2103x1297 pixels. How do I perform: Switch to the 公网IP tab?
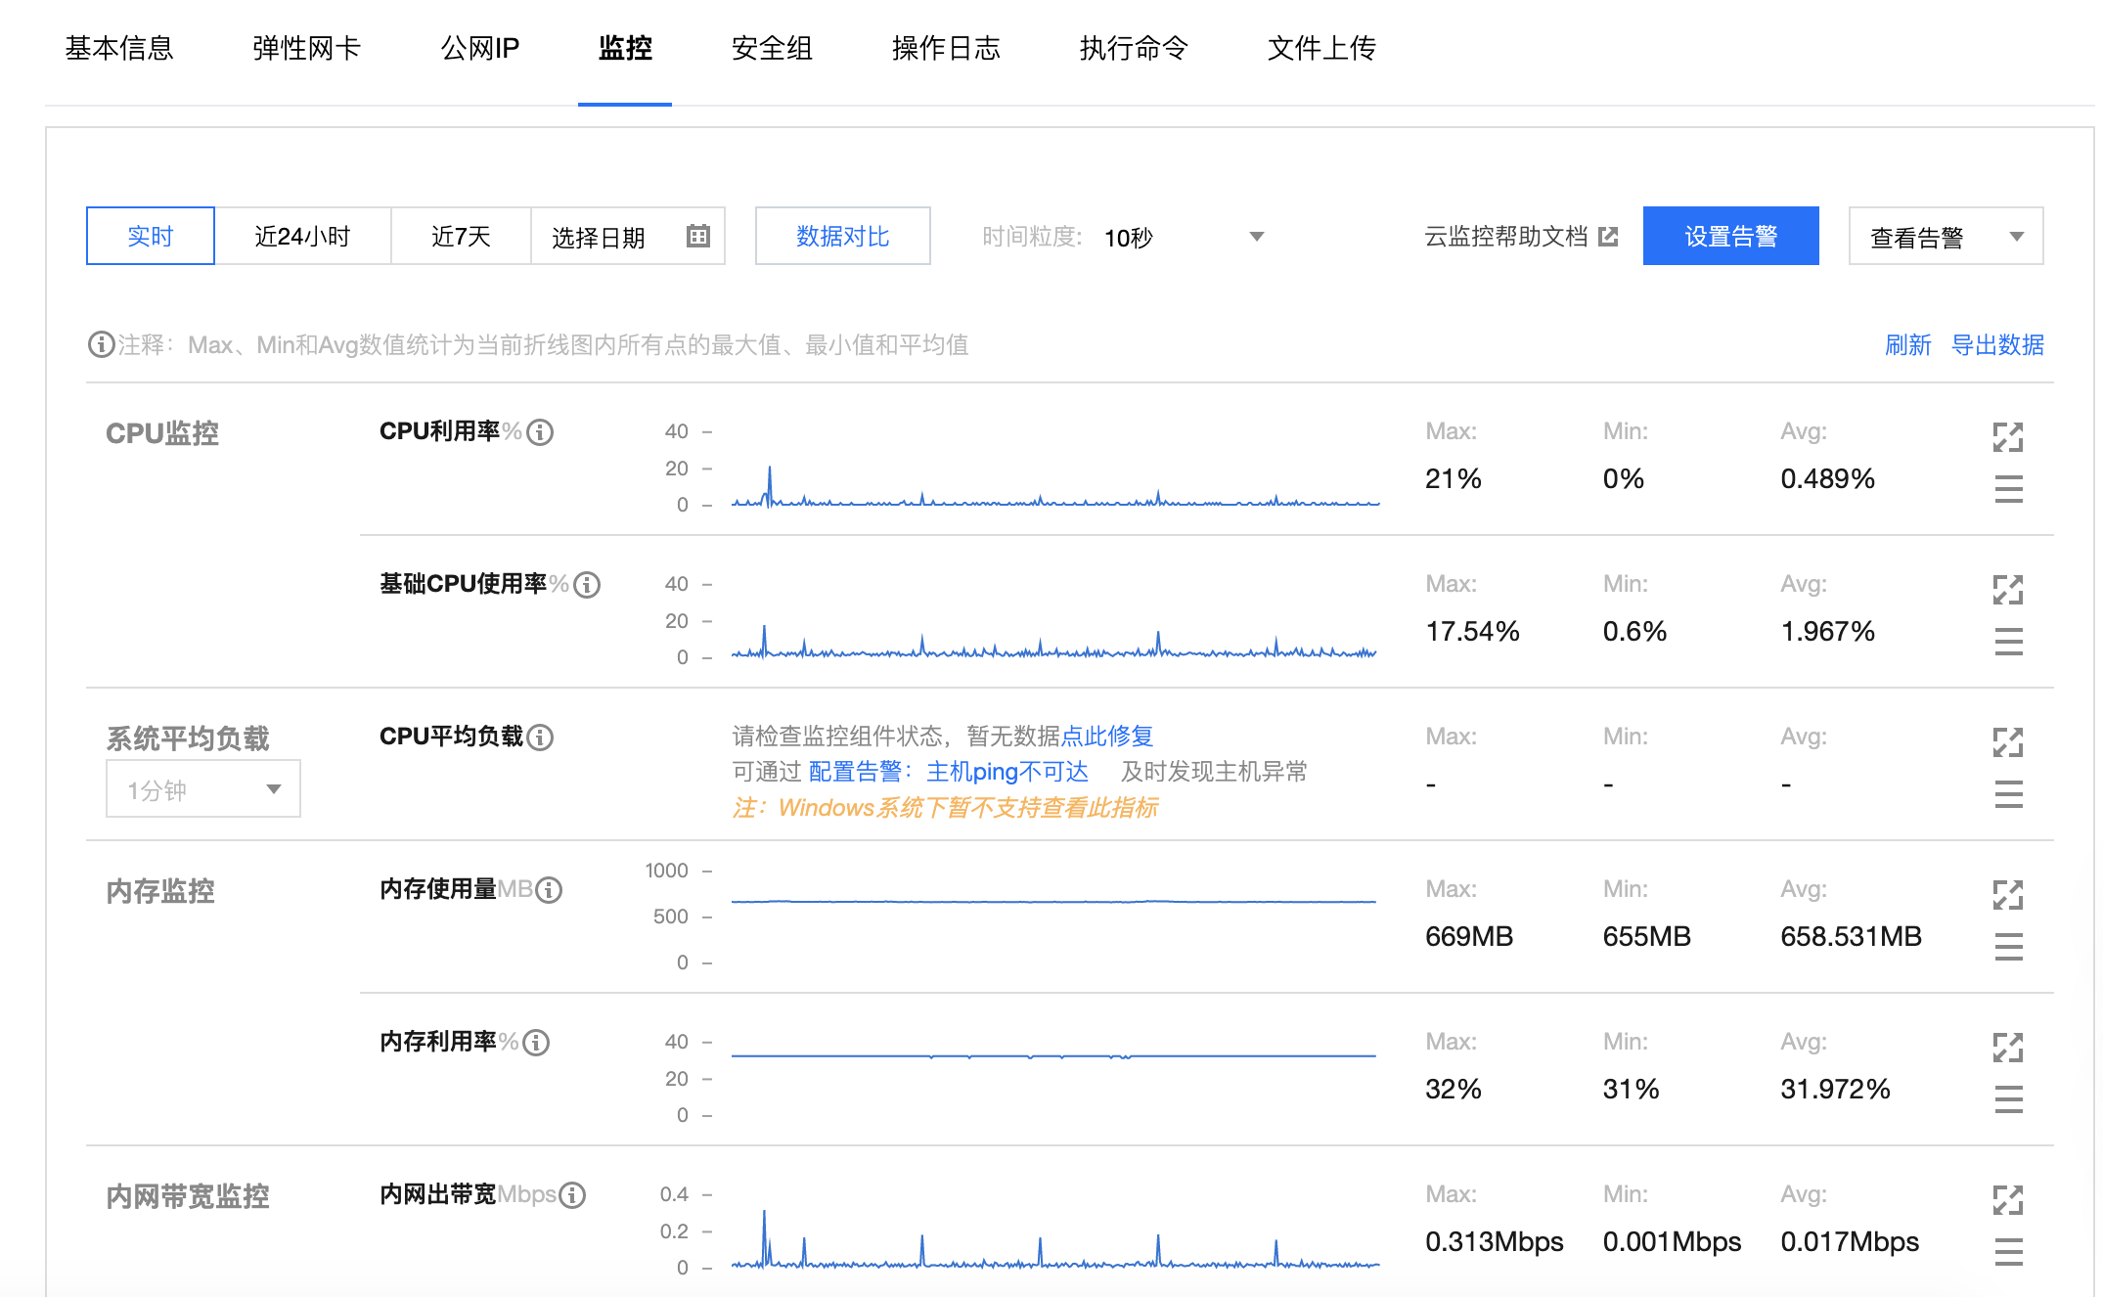click(x=480, y=48)
